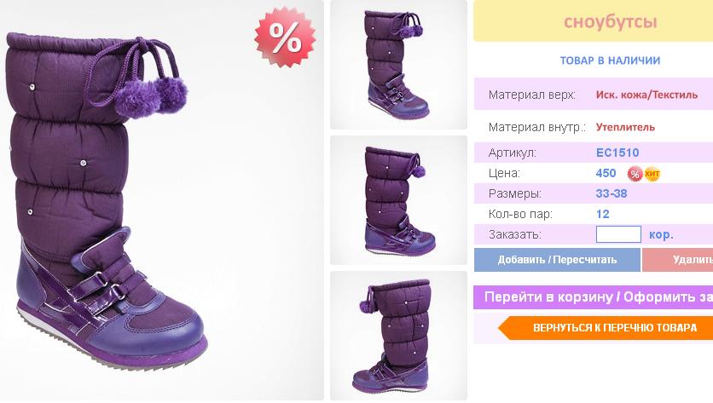Click the ТОВАР В НАЛИЧИИ status text
The height and width of the screenshot is (403, 713).
pyautogui.click(x=610, y=60)
